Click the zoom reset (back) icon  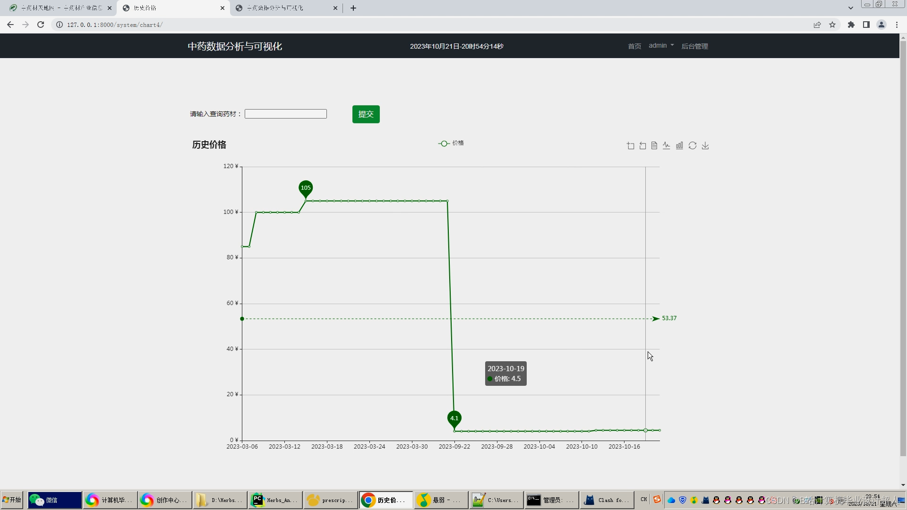643,146
